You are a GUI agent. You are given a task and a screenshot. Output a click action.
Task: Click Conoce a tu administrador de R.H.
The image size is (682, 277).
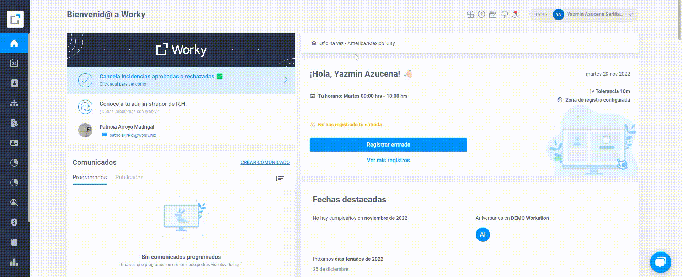coord(143,104)
